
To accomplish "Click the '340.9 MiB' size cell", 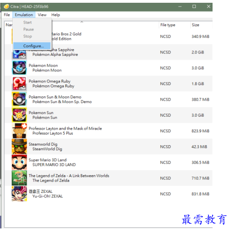I will point(200,36).
